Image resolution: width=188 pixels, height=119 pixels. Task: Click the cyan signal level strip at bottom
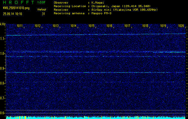pyautogui.click(x=96, y=118)
